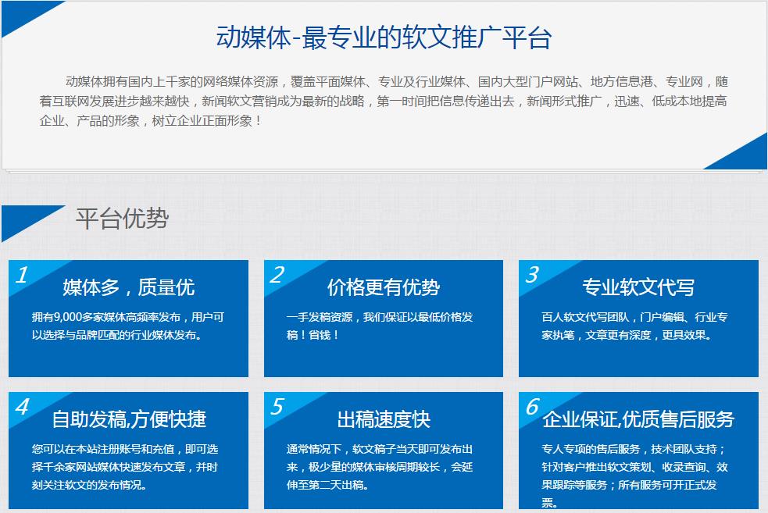Click text 伸至第二天出稿
This screenshot has height=513, width=768.
(x=325, y=486)
